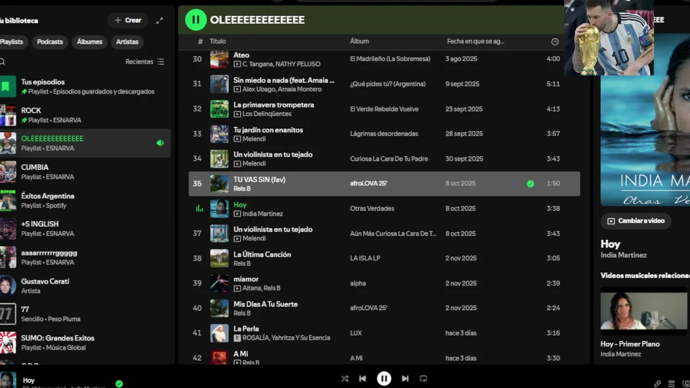Select the Álbumes filter chip

89,41
